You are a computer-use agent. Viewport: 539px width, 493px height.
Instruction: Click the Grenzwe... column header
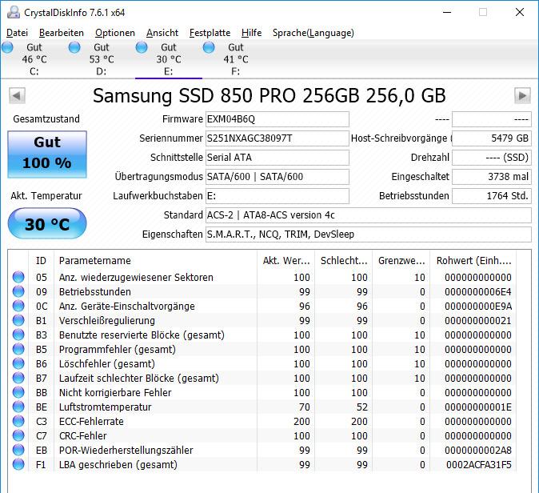(401, 260)
